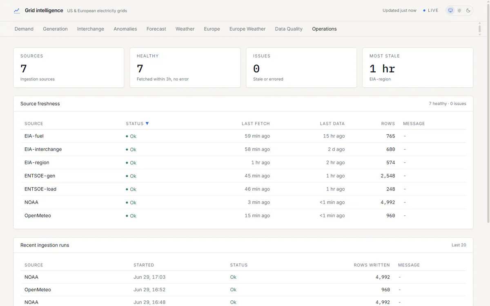490x306 pixels.
Task: Click the green status dot for ENTSOE-gen
Action: [127, 176]
